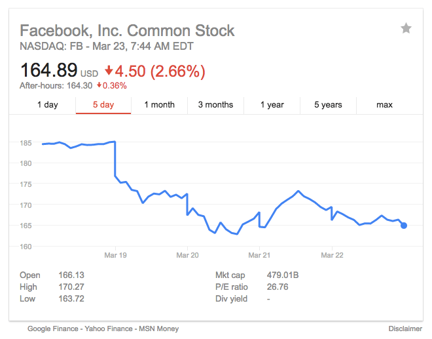
Task: Click the Mar 20 date on chart axis
Action: point(187,255)
